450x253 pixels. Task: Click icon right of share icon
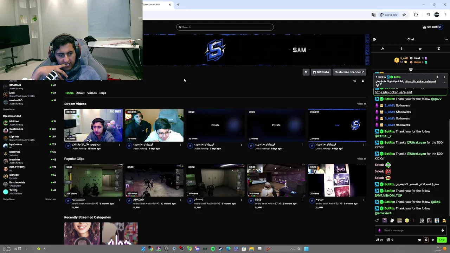coord(363,81)
